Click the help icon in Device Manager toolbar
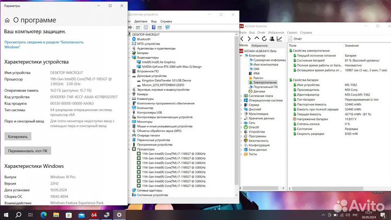Image resolution: width=391 pixels, height=220 pixels. point(153,28)
